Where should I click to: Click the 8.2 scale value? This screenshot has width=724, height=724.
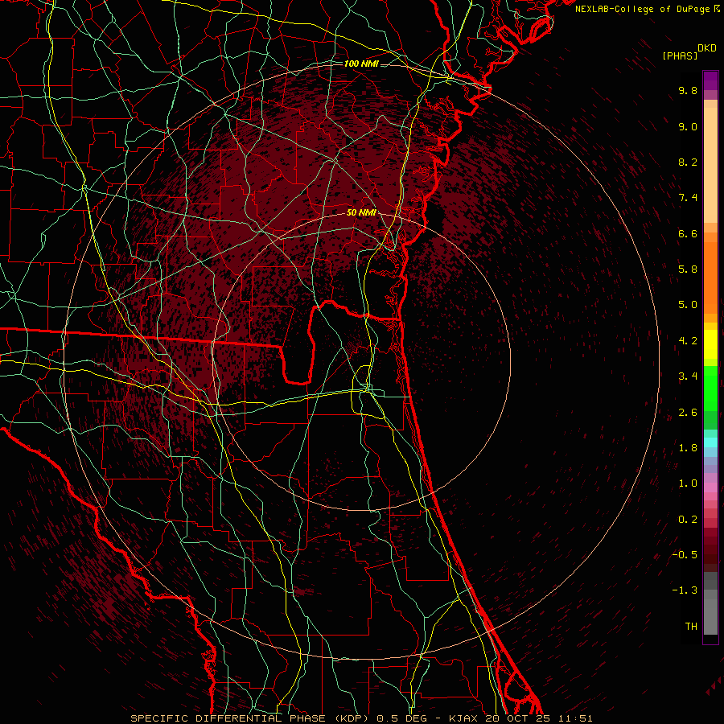point(688,162)
